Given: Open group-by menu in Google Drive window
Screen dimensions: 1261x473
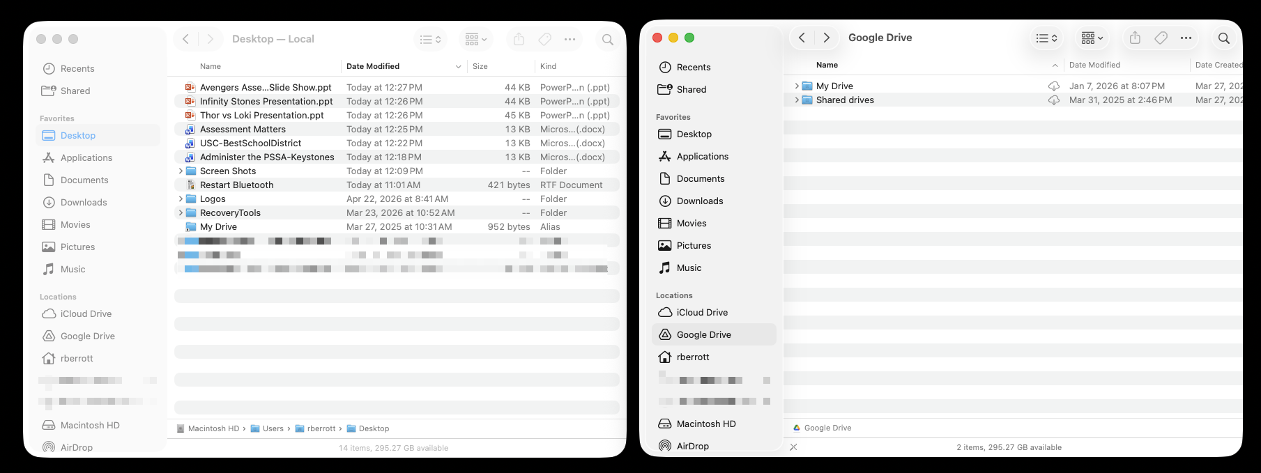Looking at the screenshot, I should (x=1092, y=38).
